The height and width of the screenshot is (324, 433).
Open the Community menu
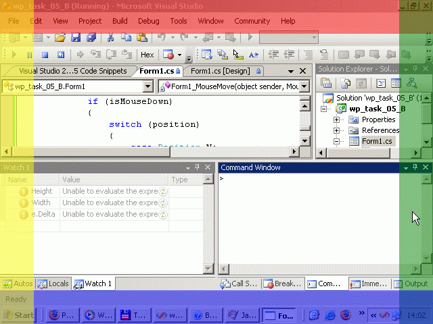click(x=252, y=21)
